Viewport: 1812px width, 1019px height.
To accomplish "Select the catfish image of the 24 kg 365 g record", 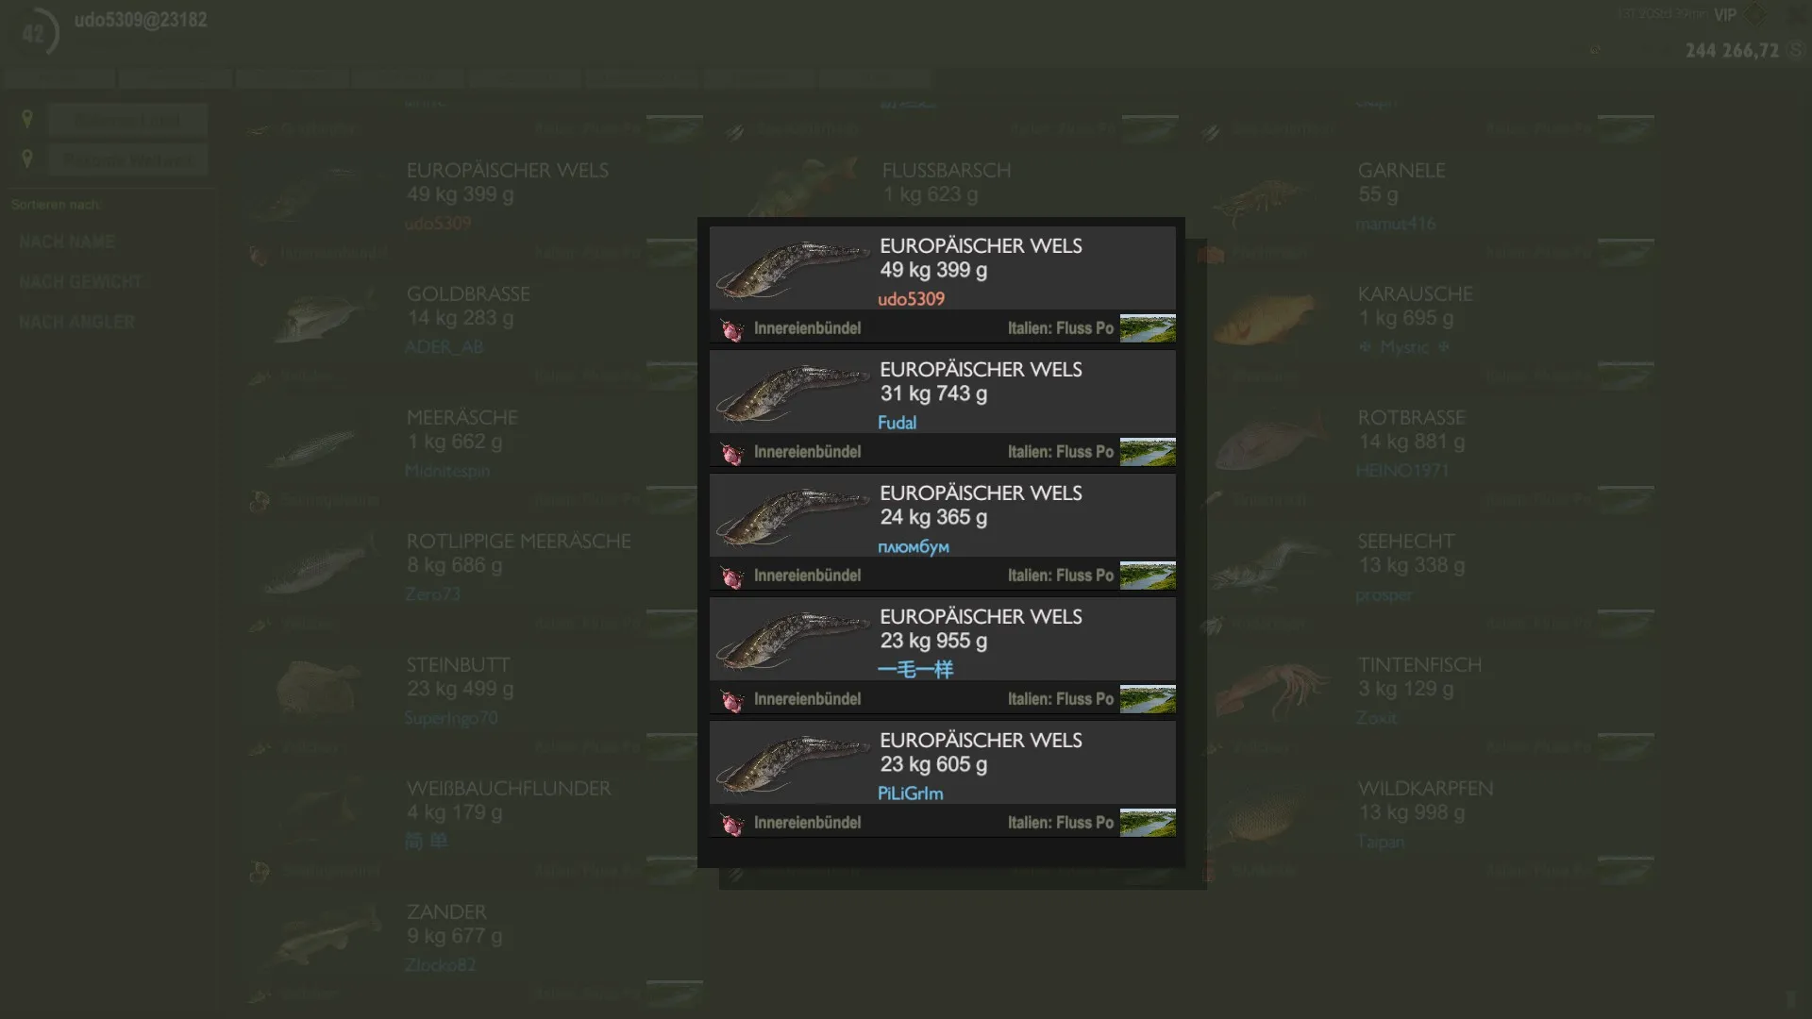I will (x=793, y=516).
